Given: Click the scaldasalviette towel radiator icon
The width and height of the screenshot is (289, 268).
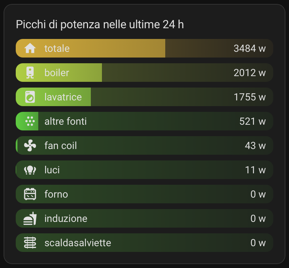Looking at the screenshot, I should (30, 243).
